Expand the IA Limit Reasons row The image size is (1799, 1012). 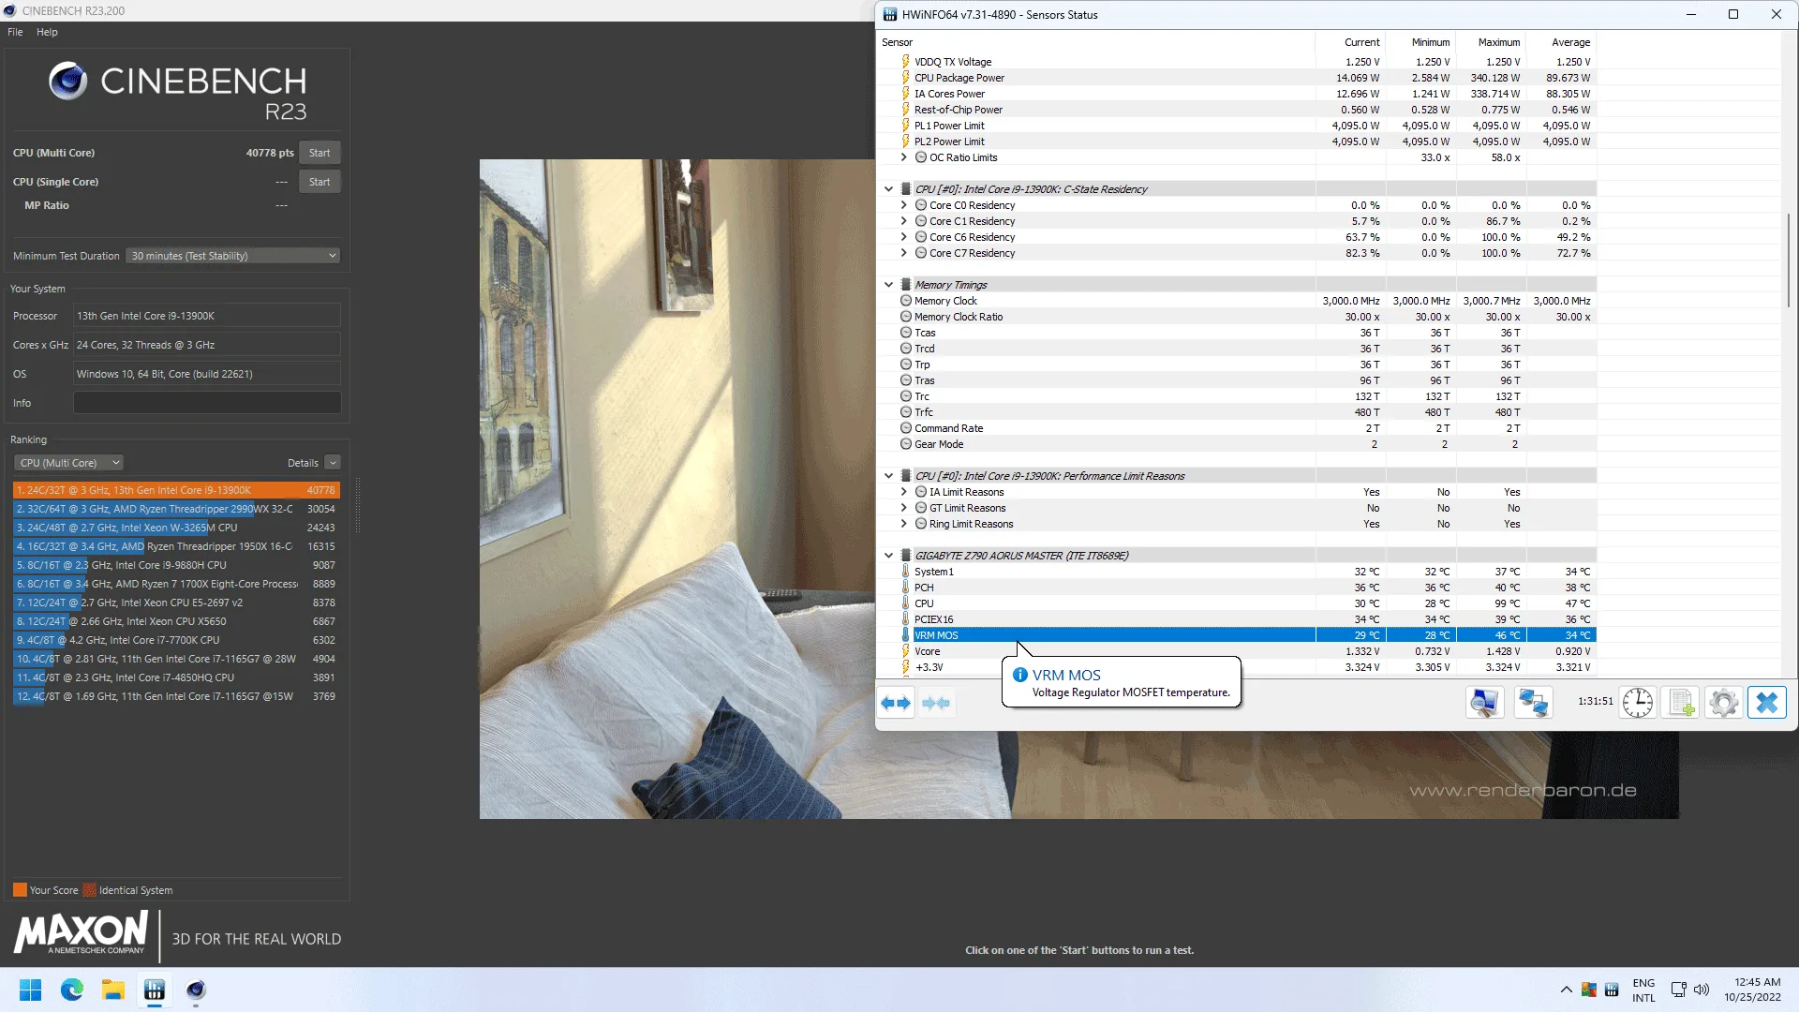904,492
